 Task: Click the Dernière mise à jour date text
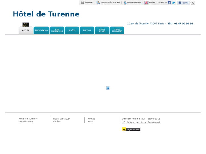[x=141, y=119]
